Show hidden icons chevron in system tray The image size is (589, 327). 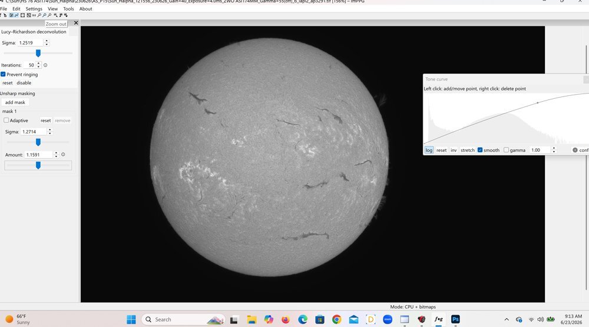click(507, 319)
